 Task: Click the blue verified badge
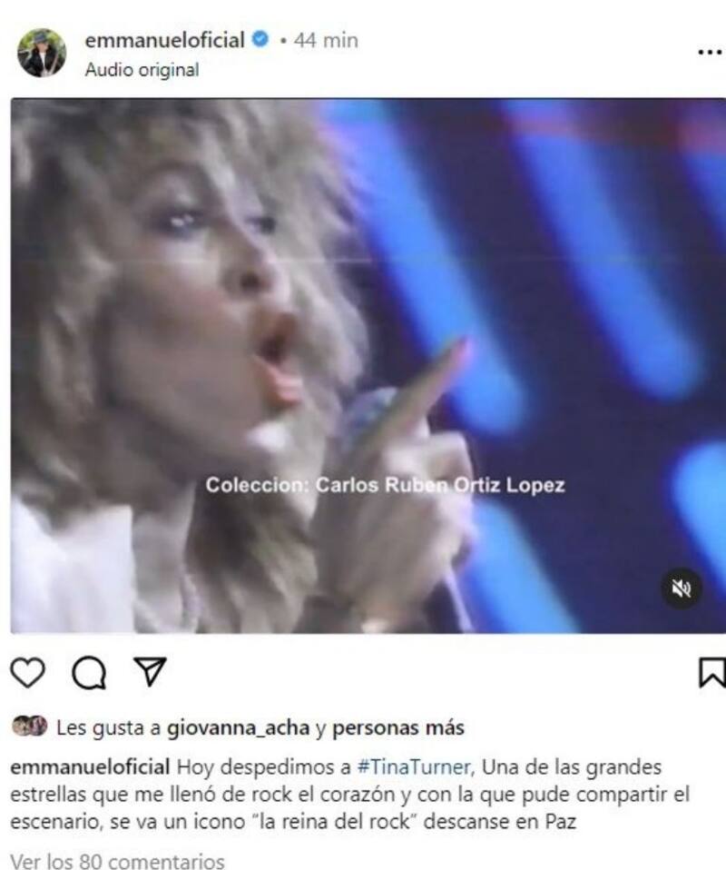[x=260, y=39]
